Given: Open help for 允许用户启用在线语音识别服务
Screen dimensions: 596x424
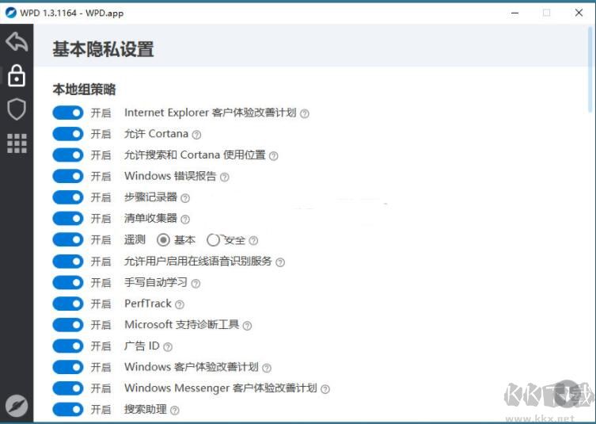Looking at the screenshot, I should coord(280,262).
